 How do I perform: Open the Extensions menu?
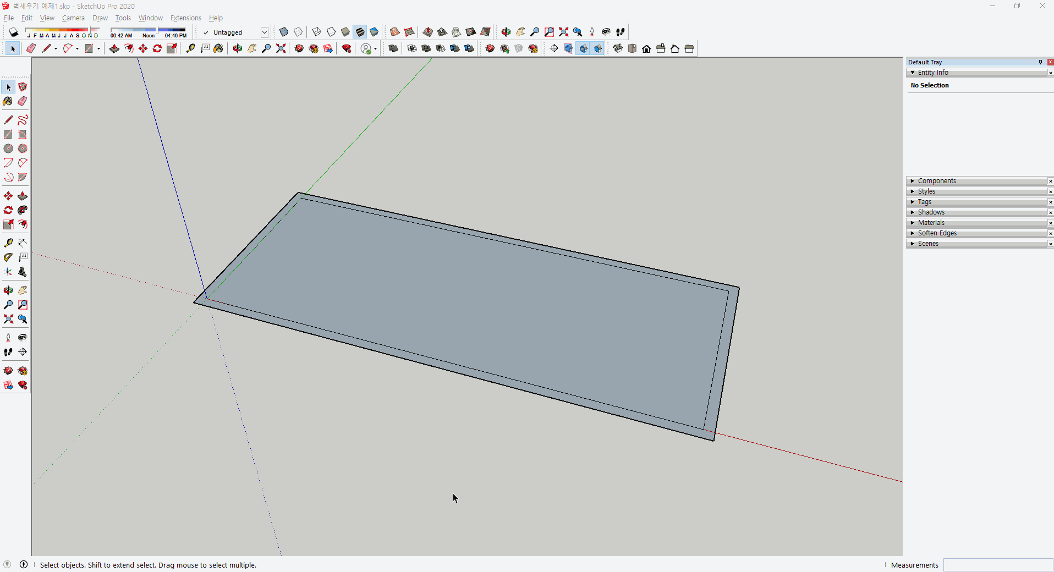(x=186, y=18)
